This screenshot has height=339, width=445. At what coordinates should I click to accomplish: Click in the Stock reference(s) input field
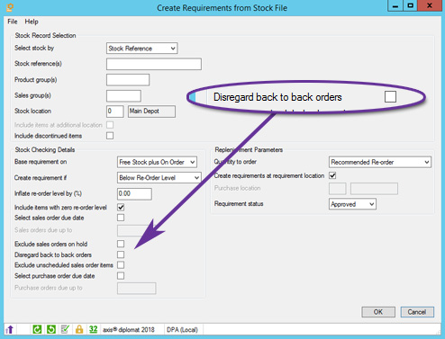coord(154,64)
